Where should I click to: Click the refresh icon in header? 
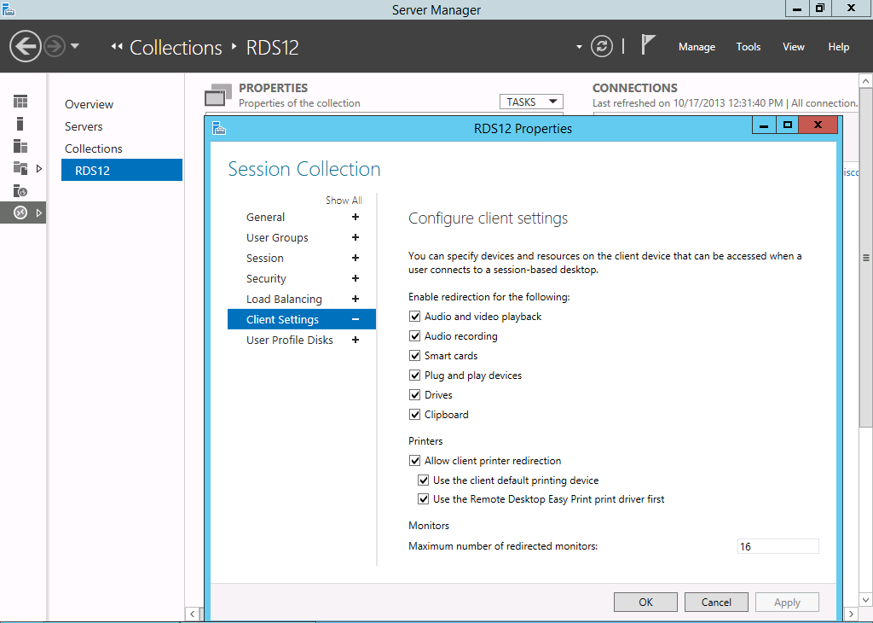[602, 46]
